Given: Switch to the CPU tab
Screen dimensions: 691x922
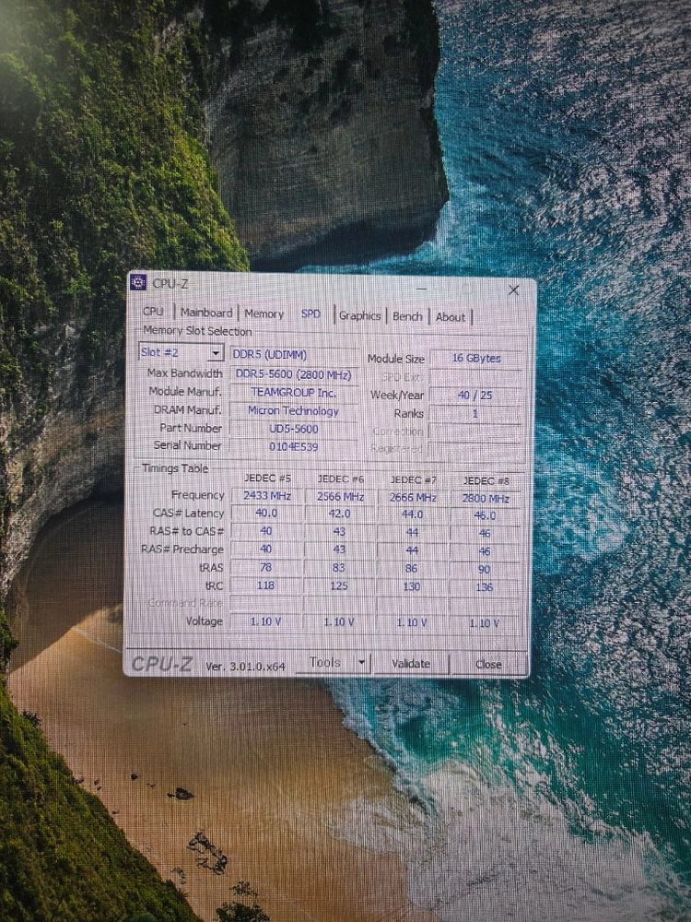Looking at the screenshot, I should click(153, 311).
